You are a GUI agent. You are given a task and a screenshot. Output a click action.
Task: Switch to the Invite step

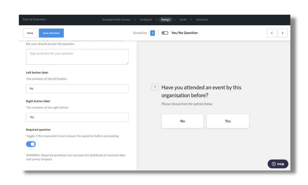183,20
